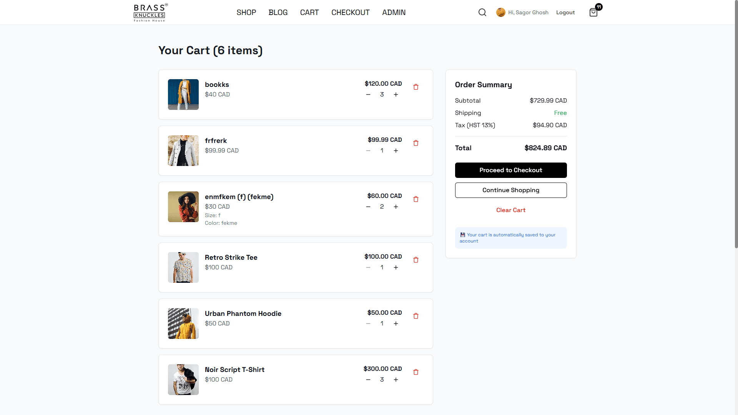Screen dimensions: 738x415
Task: Click the shopping bag cart icon
Action: 593,12
